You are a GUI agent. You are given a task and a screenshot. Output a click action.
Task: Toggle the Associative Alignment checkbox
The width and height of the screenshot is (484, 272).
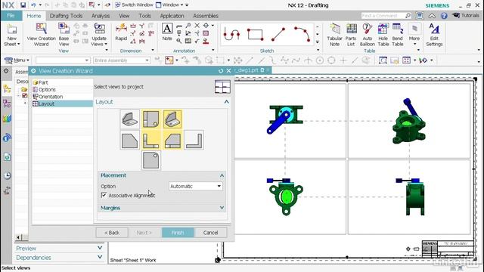pos(104,195)
